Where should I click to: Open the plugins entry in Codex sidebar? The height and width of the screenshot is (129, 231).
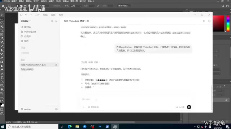pos(25,41)
